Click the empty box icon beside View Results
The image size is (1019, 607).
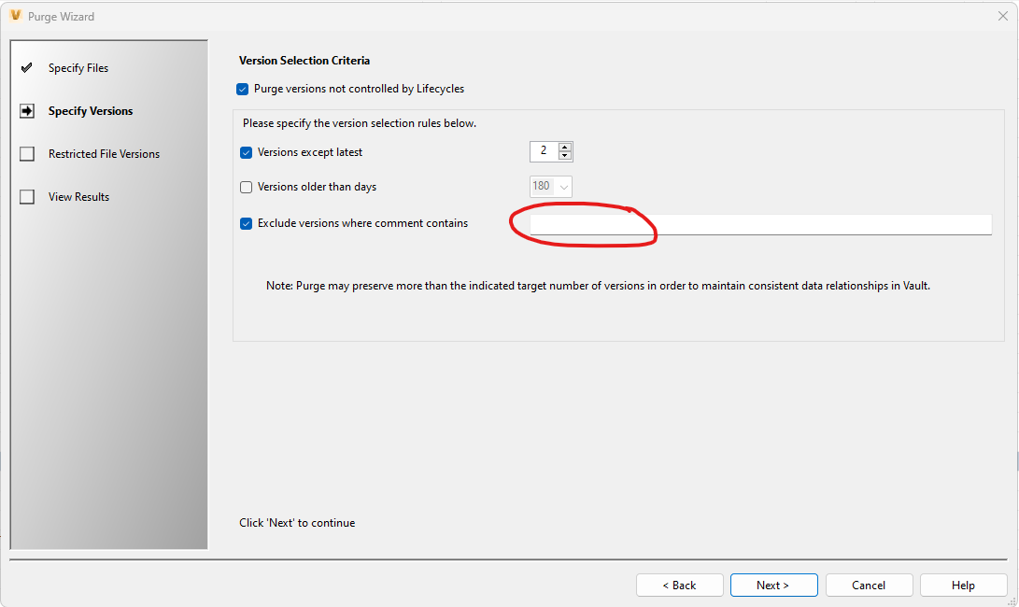point(26,196)
